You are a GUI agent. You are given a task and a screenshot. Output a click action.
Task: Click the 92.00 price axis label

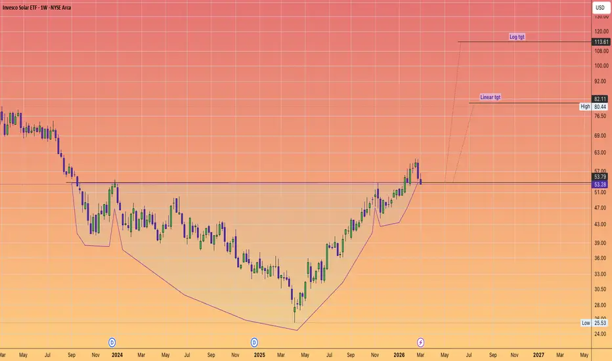coord(600,81)
